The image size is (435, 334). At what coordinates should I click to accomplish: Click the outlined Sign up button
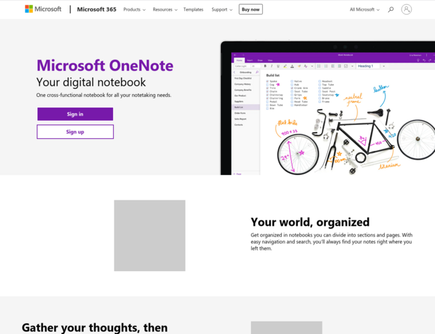click(75, 132)
